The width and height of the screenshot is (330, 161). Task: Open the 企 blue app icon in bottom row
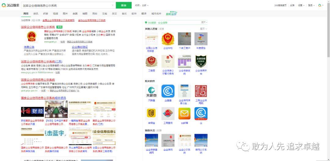tap(201, 114)
